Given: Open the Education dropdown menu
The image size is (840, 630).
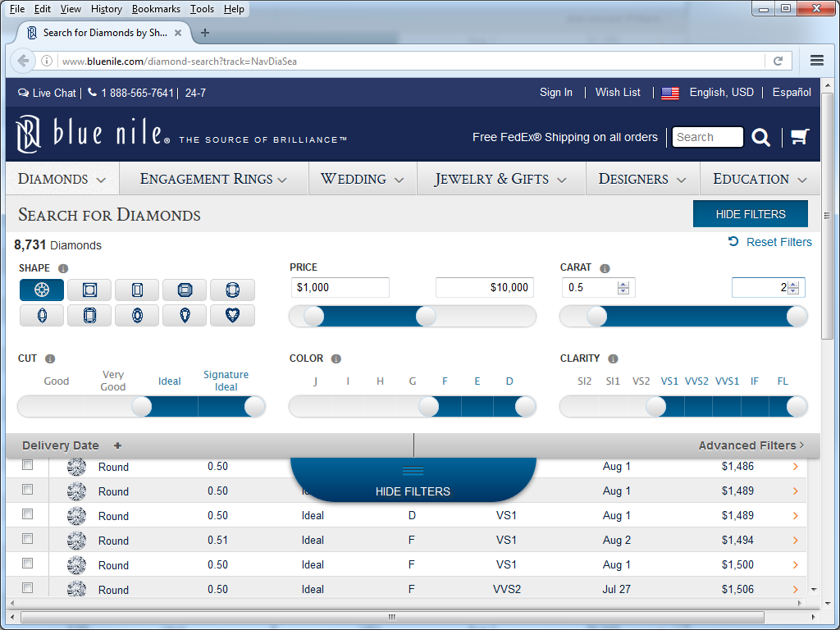Looking at the screenshot, I should click(x=760, y=179).
